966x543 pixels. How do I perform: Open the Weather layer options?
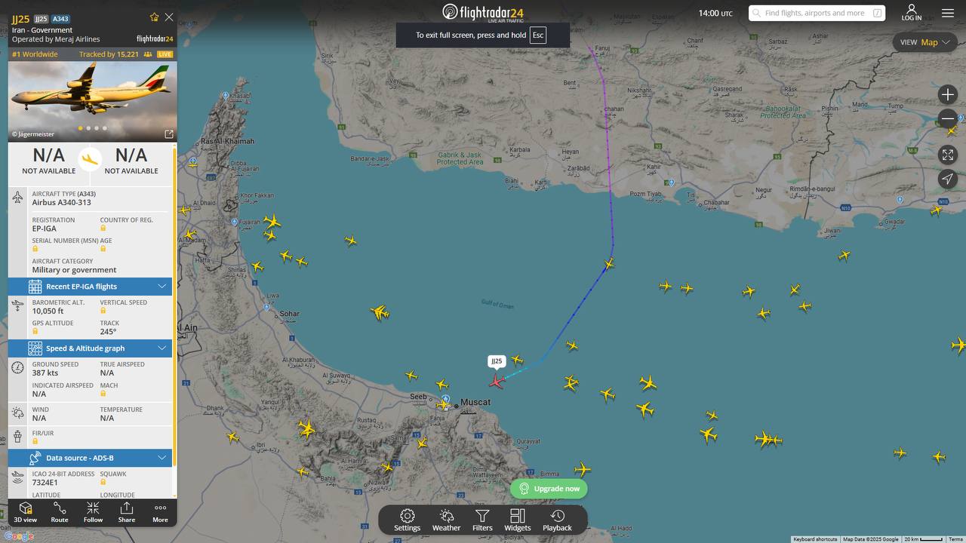coord(446,520)
